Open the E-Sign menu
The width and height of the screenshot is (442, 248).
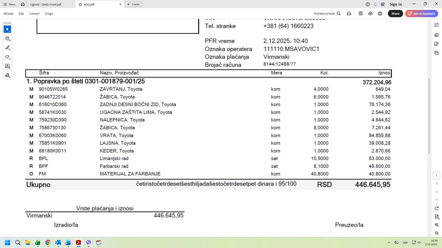[x=49, y=14]
